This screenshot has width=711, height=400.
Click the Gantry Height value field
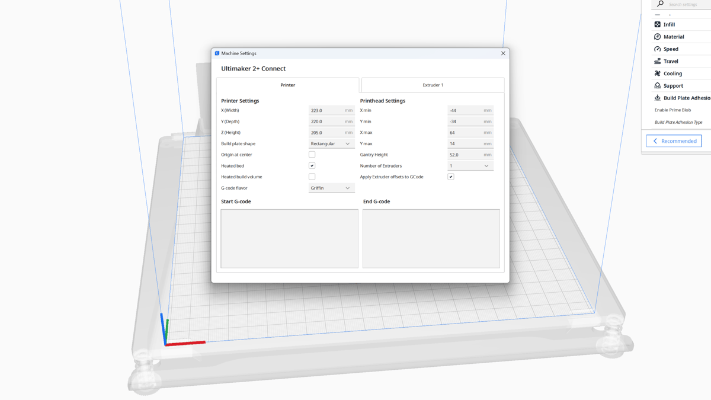[470, 155]
